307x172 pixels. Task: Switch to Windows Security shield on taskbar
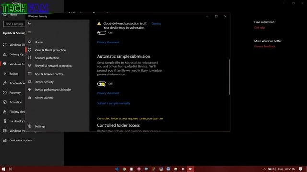(x=190, y=169)
